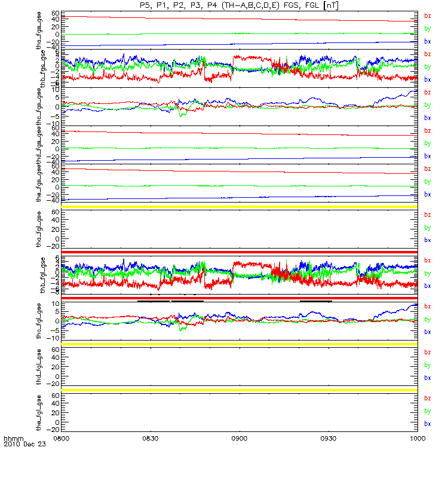Viewport: 448px width, 478px height.
Task: Click the 'by' legend of the thc_fgs_gse panel
Action: click(x=428, y=105)
